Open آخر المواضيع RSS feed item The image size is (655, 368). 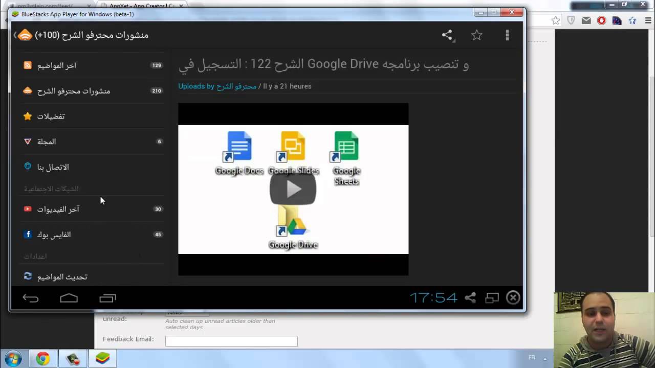(x=93, y=65)
